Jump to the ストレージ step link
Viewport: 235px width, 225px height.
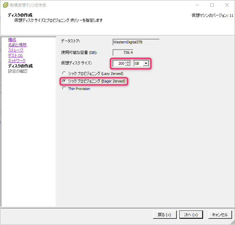pyautogui.click(x=15, y=50)
